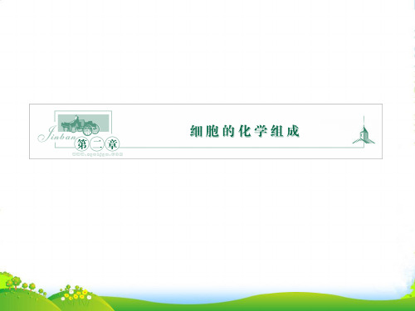Select the title text 细胞的化学组成
Image resolution: width=415 pixels, height=311 pixels.
pyautogui.click(x=245, y=131)
